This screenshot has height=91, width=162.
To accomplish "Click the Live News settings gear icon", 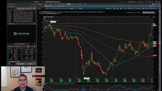I will 19,9.
